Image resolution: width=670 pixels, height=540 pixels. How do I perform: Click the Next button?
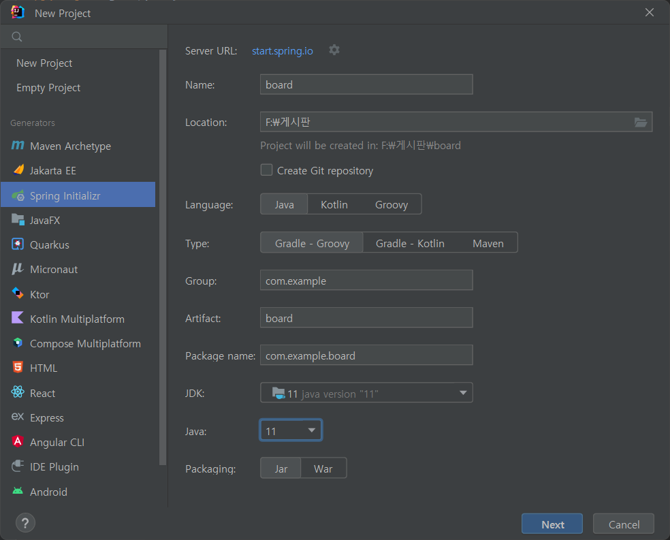pyautogui.click(x=552, y=524)
